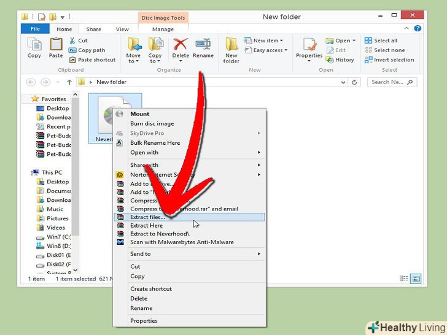Switch to the Share ribbon tab
The width and height of the screenshot is (447, 335).
pyautogui.click(x=93, y=29)
